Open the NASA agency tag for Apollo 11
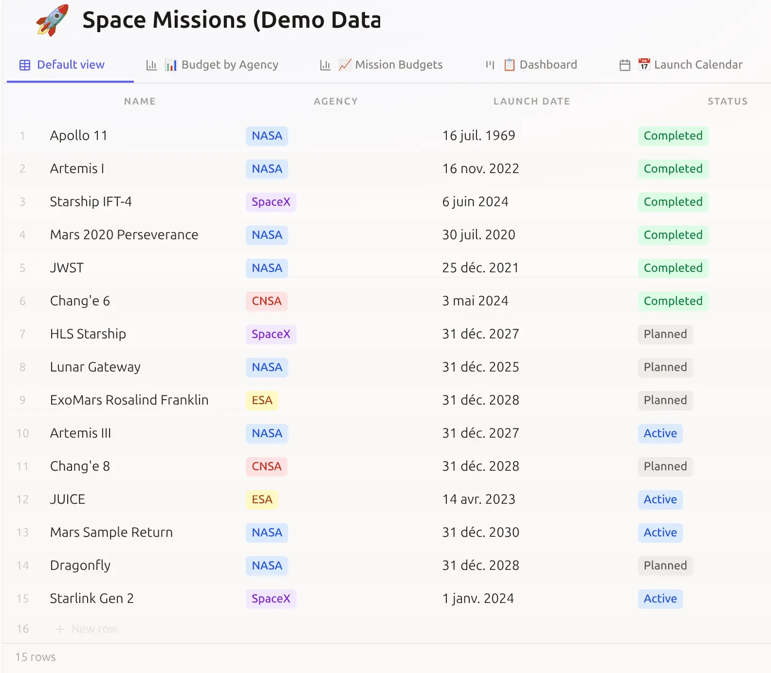Screen dimensions: 771x673 pyautogui.click(x=267, y=136)
